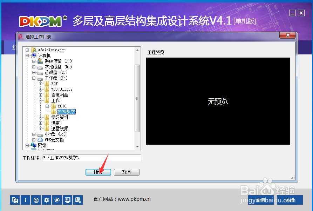The image size is (313, 211).
Task: Click the PKPM教学 folder icon
Action: (54, 111)
